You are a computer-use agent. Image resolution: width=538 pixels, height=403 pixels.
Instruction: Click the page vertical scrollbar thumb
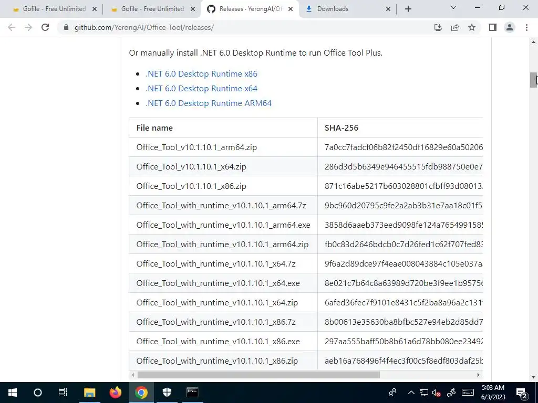534,80
